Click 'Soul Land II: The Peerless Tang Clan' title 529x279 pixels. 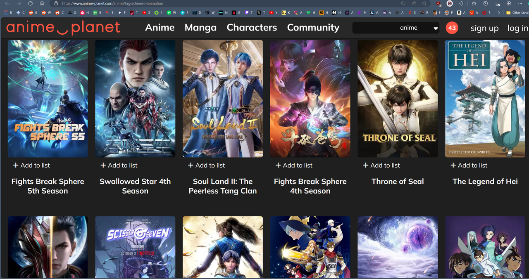coord(223,186)
